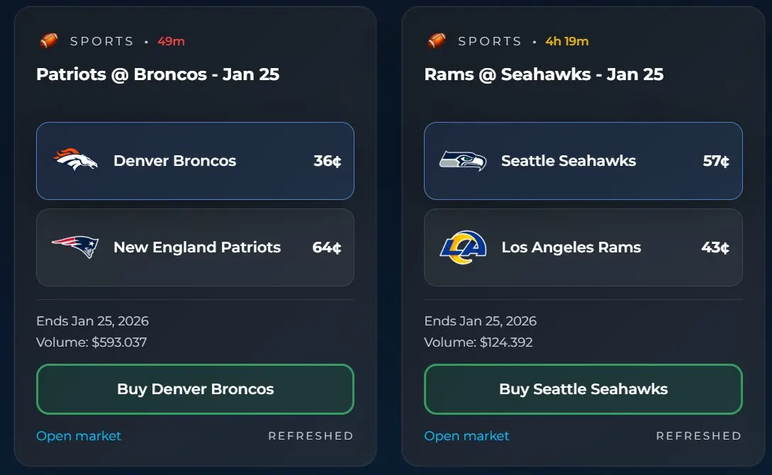The image size is (772, 475).
Task: Click the 49m time remaining label
Action: [171, 41]
